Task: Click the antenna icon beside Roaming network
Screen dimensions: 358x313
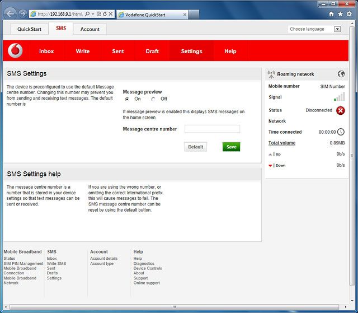Action: click(271, 74)
